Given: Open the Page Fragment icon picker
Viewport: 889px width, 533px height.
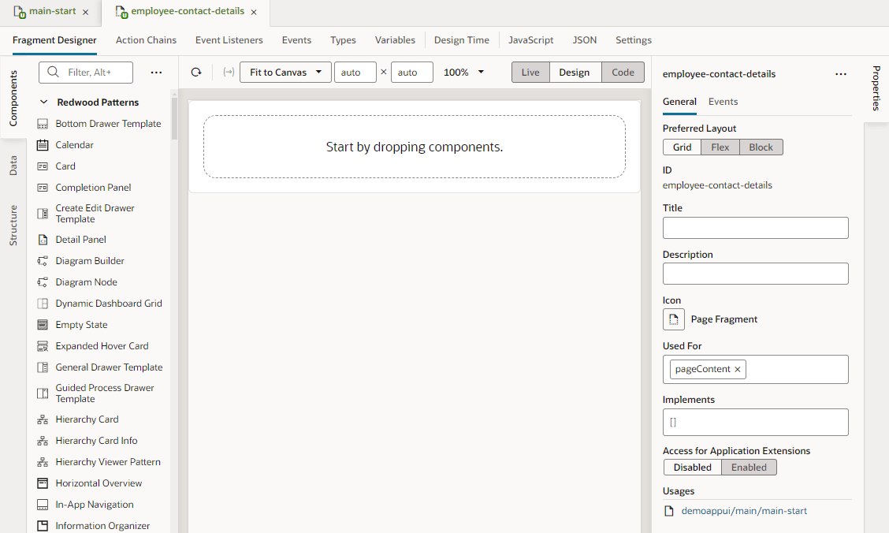Looking at the screenshot, I should (x=674, y=319).
